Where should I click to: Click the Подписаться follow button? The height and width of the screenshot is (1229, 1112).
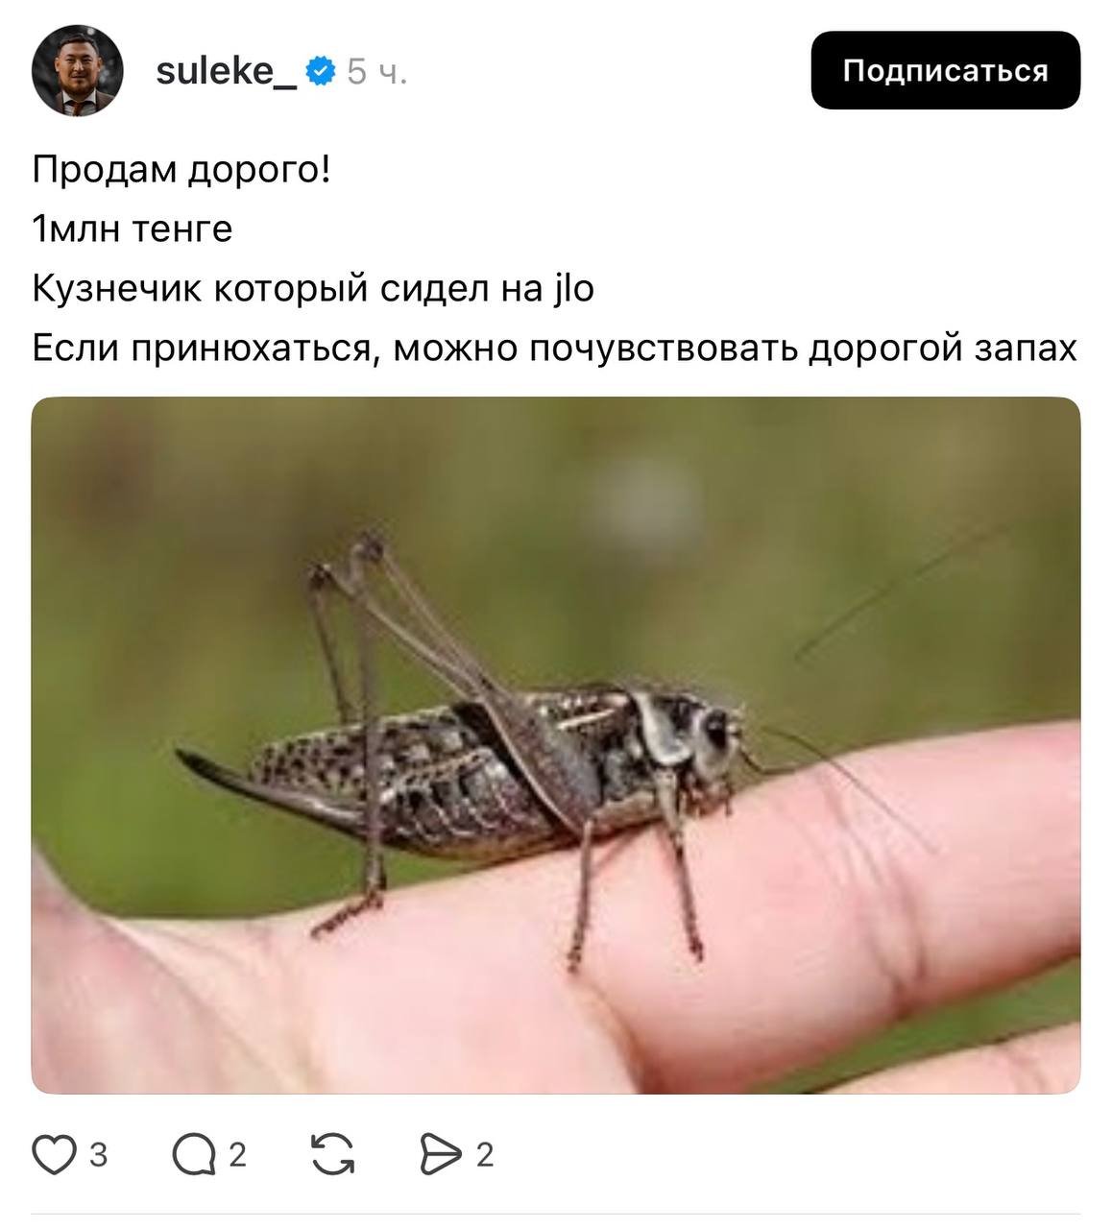945,70
